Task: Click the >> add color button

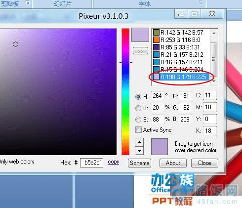Action: (140, 51)
